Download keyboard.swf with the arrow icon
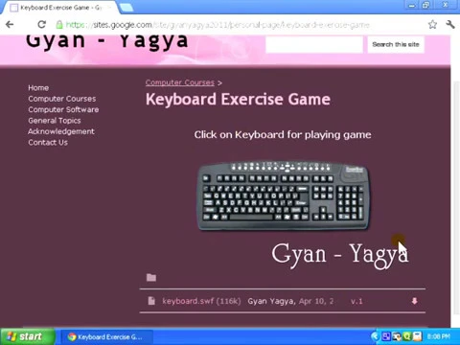This screenshot has height=345, width=460. [x=414, y=301]
